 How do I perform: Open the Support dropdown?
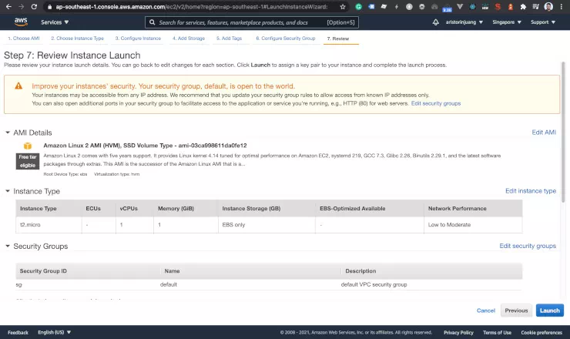pyautogui.click(x=543, y=22)
